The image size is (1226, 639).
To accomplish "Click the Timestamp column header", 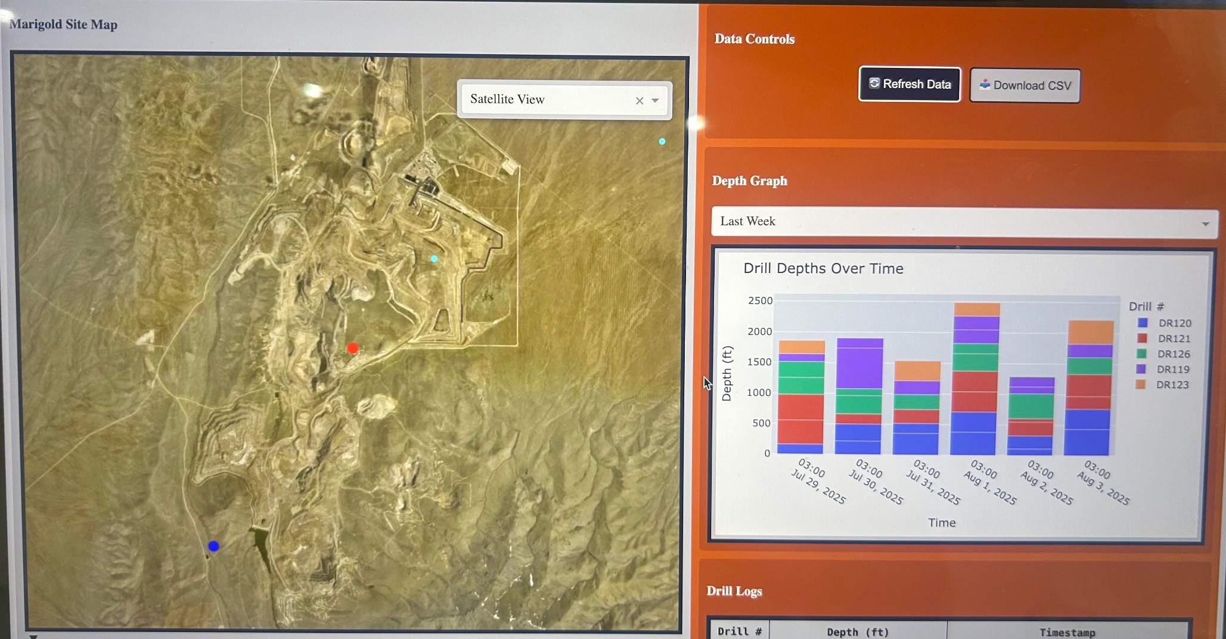I will click(x=1067, y=631).
